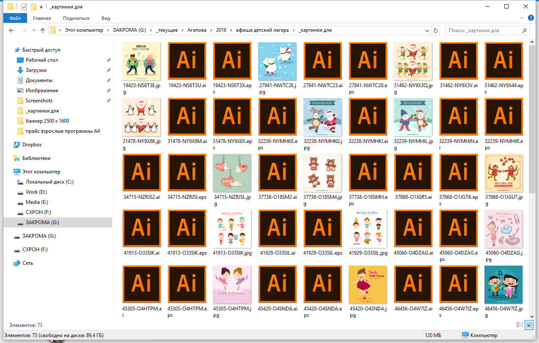The image size is (539, 343).
Task: Select the 31478-NY9X8M.ai file icon
Action: tap(187, 118)
